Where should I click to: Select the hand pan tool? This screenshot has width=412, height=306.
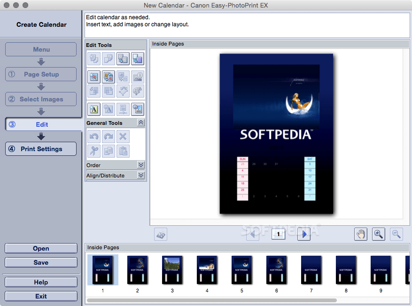[361, 234]
